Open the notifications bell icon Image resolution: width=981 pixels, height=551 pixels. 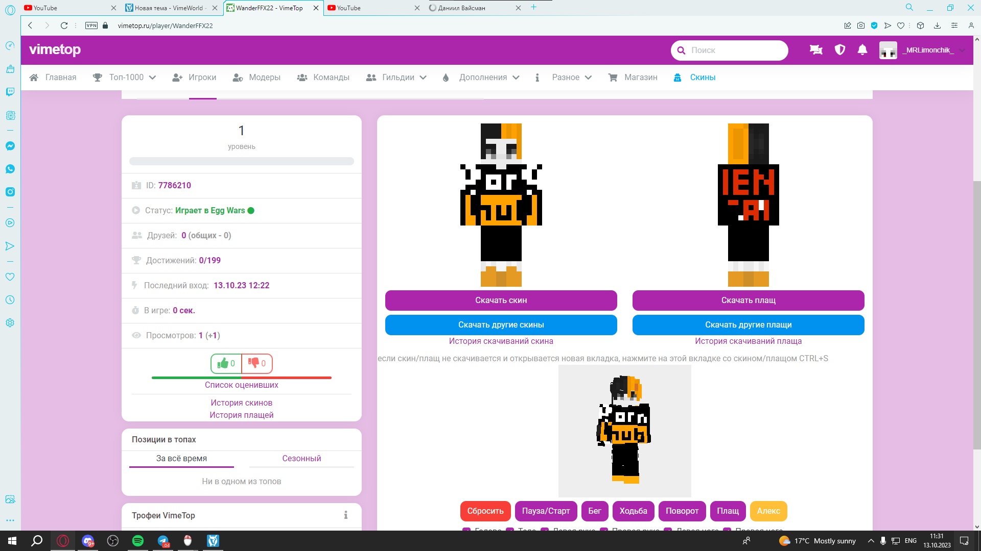tap(862, 50)
